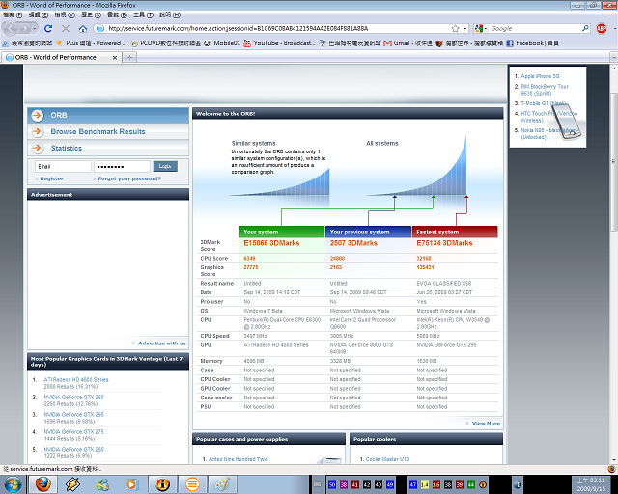
Task: Reload the page with the refresh icon
Action: coord(48,28)
